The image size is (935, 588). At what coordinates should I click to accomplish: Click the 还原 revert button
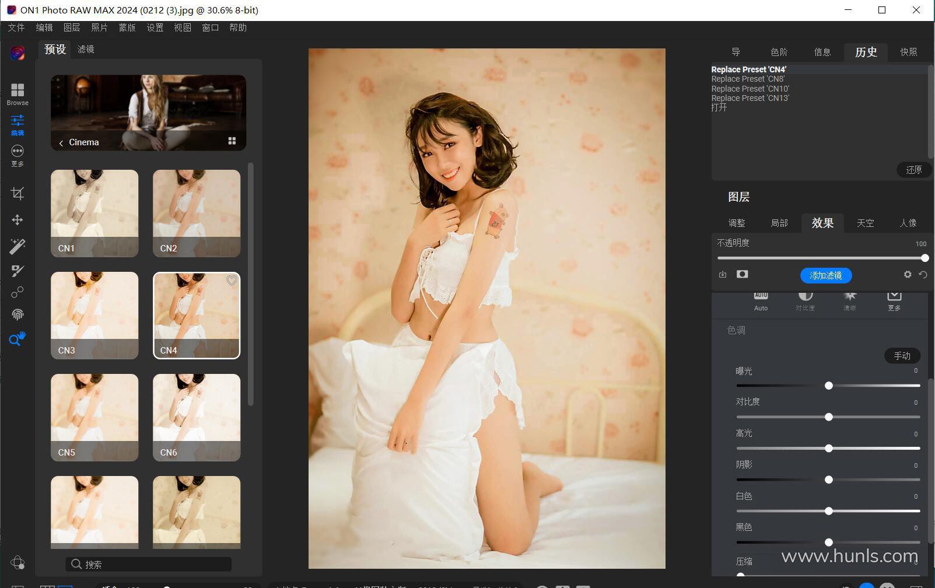coord(913,170)
